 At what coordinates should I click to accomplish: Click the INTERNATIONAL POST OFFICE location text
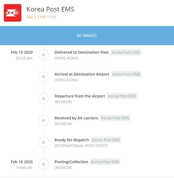click(x=81, y=146)
